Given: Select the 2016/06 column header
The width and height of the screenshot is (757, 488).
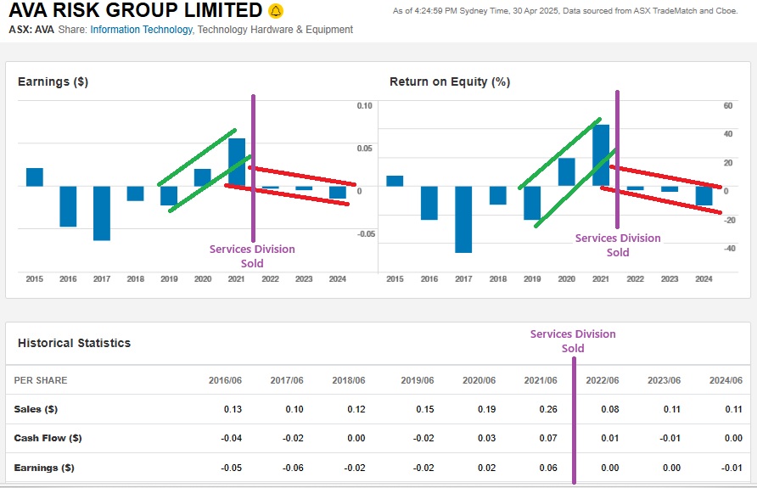Looking at the screenshot, I should point(225,380).
